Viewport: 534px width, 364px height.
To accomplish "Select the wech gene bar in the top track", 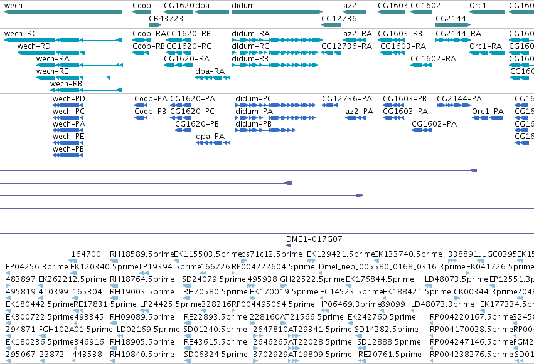I will [63, 12].
